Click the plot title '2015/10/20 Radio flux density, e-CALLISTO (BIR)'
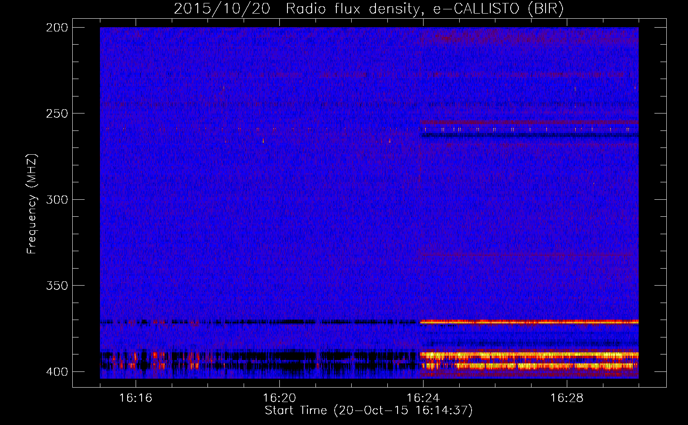Viewport: 688px width, 425px height. pos(369,9)
